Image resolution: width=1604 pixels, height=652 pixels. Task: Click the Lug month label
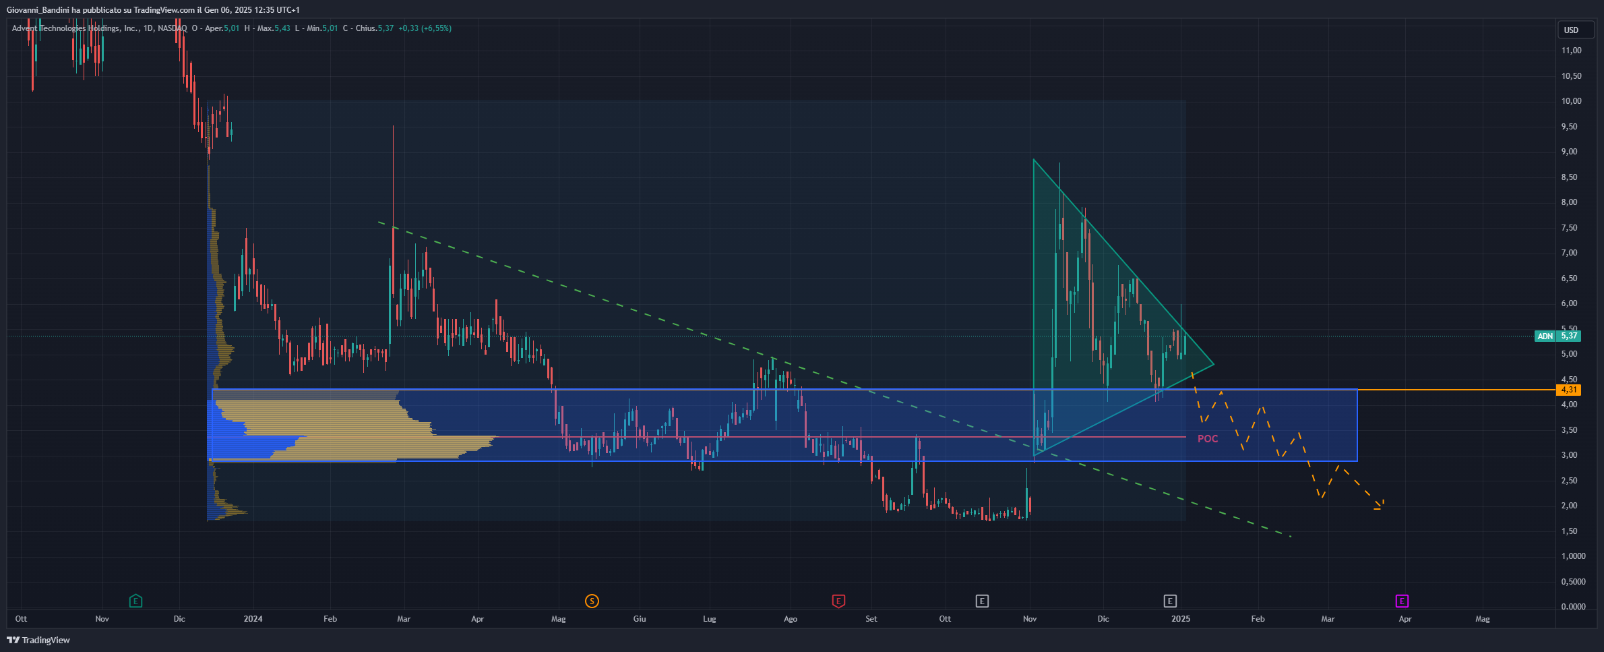710,619
